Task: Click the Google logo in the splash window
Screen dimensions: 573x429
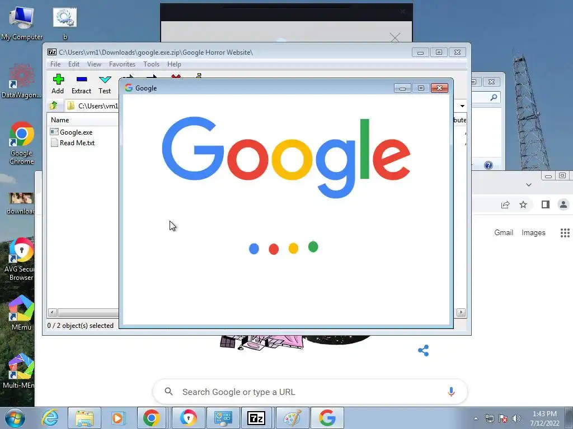Action: coord(286,157)
